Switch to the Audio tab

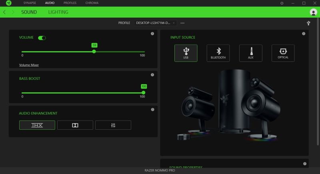50,3
